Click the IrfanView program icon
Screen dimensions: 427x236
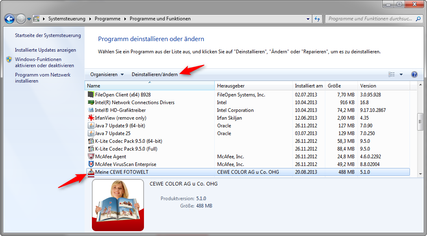point(91,118)
